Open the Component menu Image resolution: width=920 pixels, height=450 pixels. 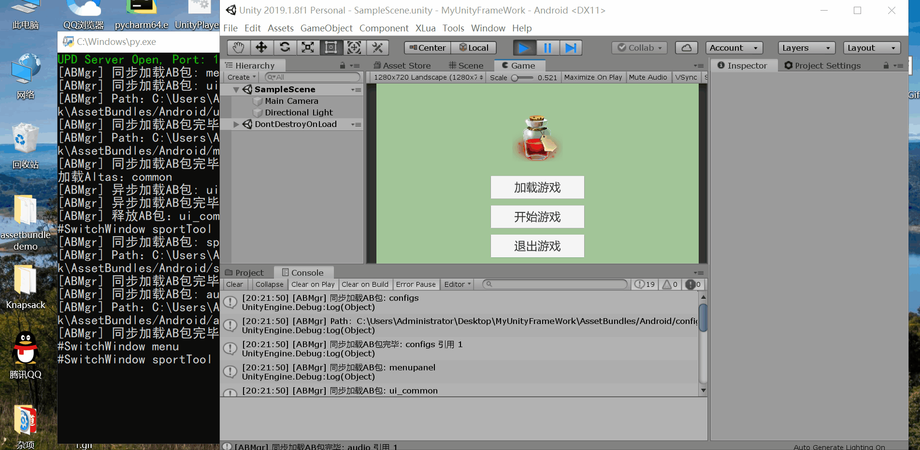tap(384, 28)
